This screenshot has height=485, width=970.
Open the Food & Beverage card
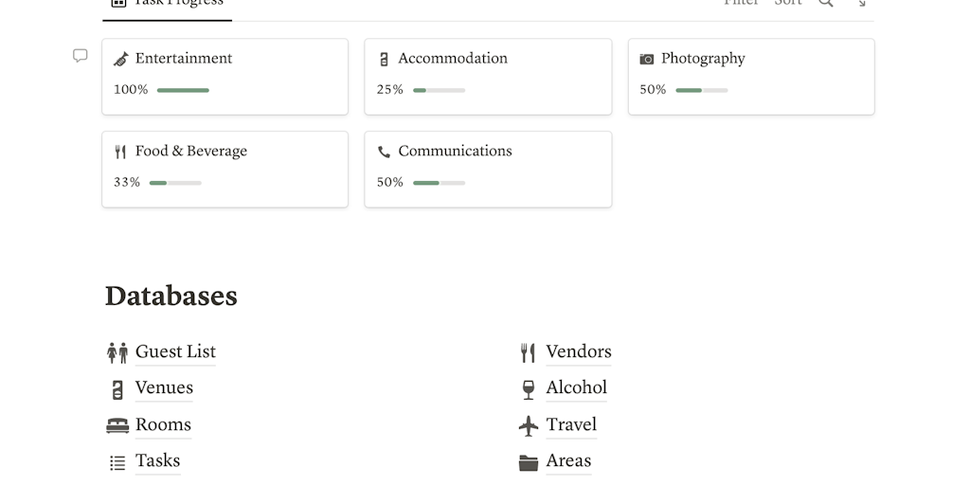tap(225, 169)
